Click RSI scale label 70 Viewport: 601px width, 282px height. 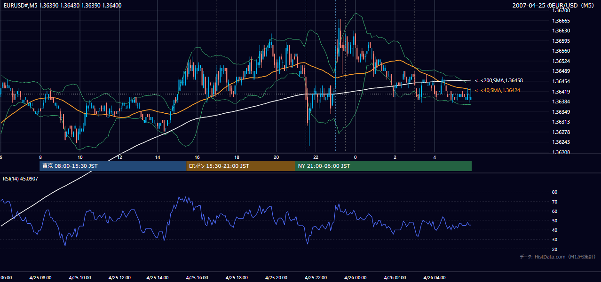pyautogui.click(x=555, y=202)
